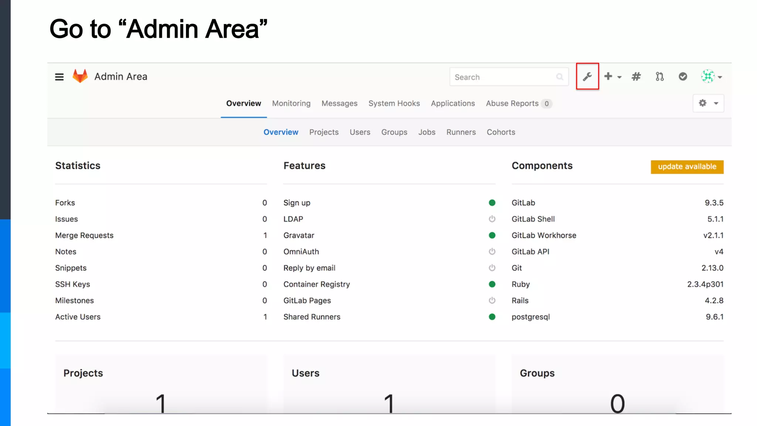Open the Jobs sub-tab
Screen dimensions: 757x426
pyautogui.click(x=427, y=132)
